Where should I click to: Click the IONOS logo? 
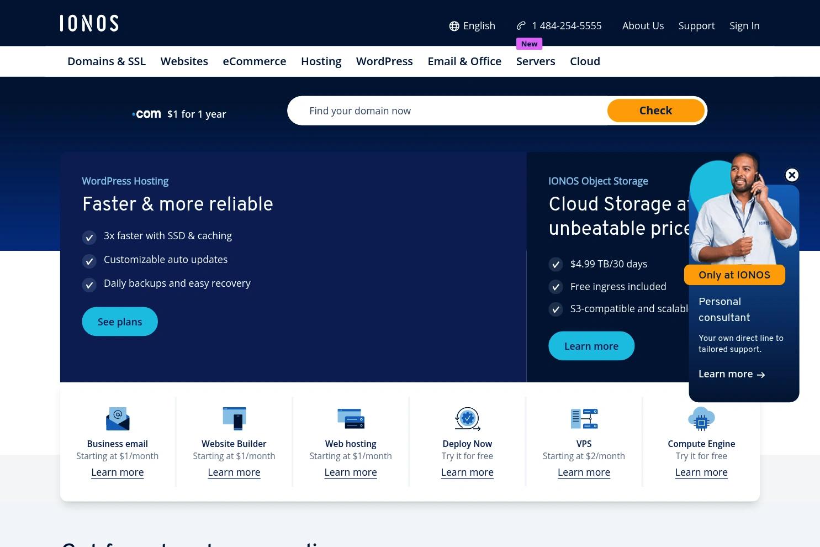89,23
